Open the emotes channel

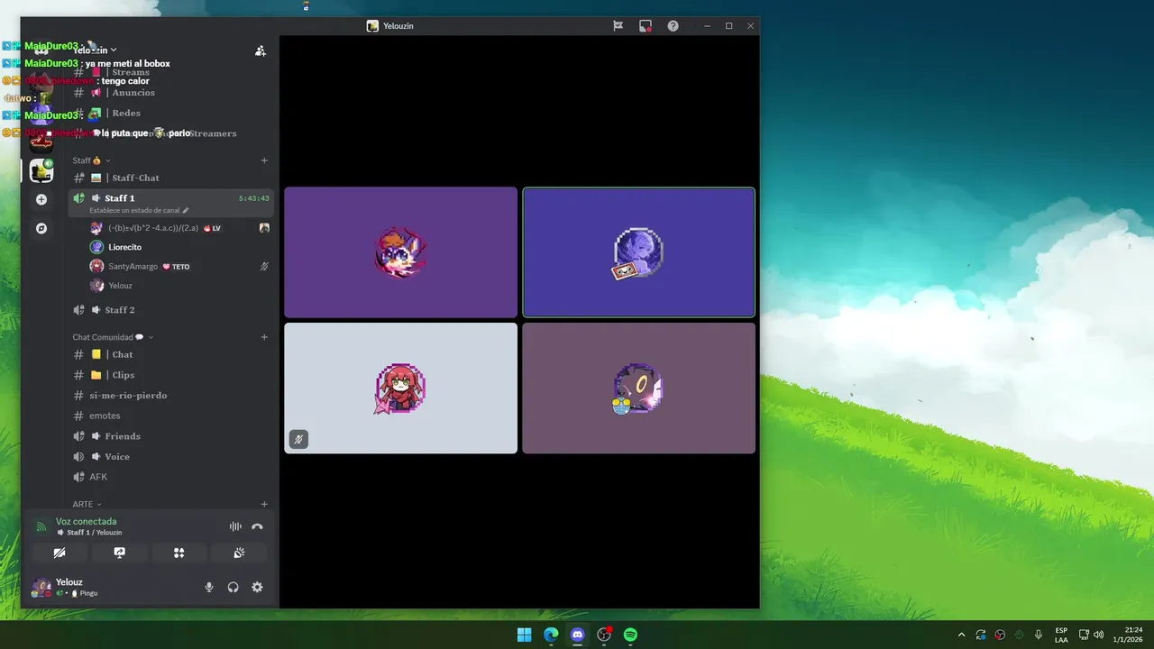coord(170,416)
